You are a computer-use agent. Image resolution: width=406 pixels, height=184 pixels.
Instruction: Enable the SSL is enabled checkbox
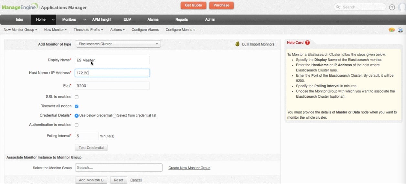click(77, 97)
